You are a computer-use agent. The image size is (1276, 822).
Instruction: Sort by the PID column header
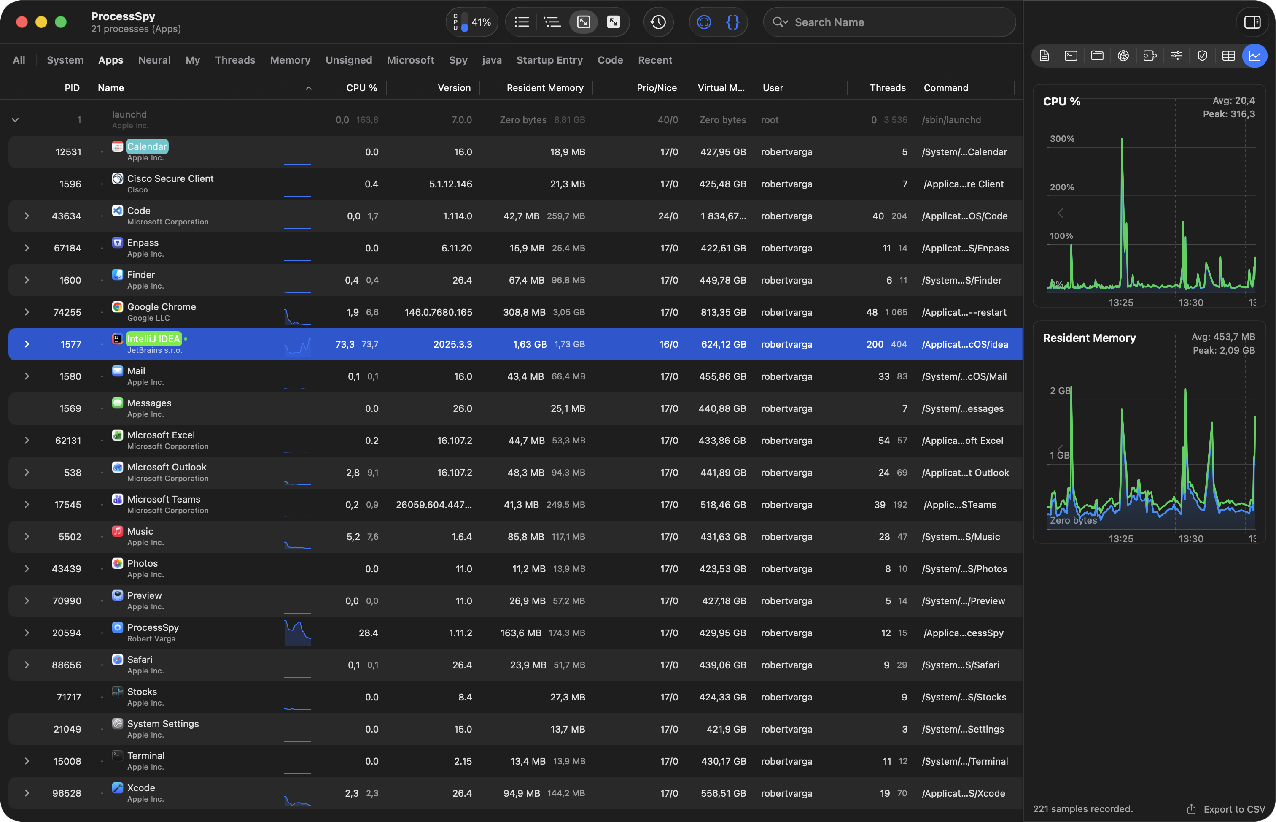point(73,87)
